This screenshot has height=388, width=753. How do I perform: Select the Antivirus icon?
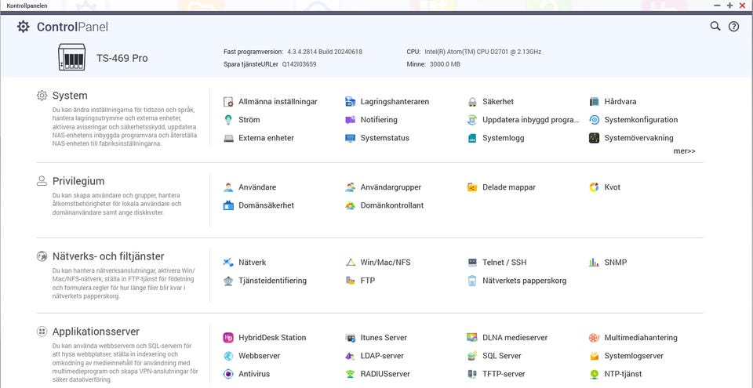click(x=228, y=374)
